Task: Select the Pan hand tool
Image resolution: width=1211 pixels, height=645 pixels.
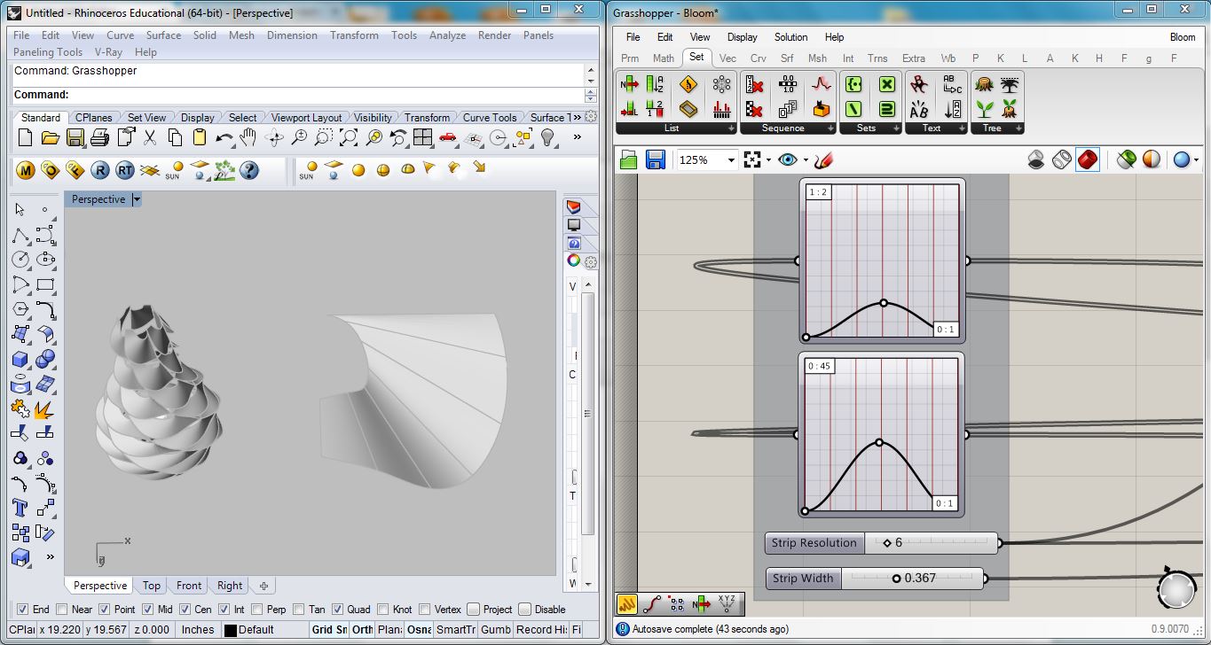Action: coord(248,137)
